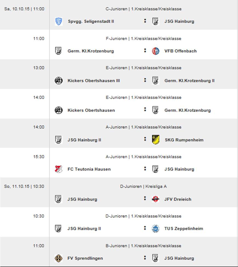This screenshot has width=238, height=267.
Task: Open the B-Junioren 1.Kreisklasse league label
Action: [143, 246]
